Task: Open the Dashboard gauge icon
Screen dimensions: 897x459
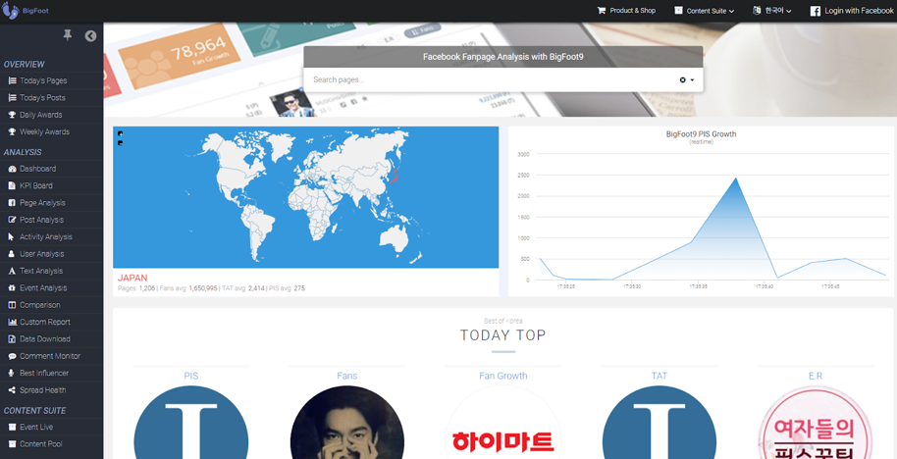Action: click(12, 170)
